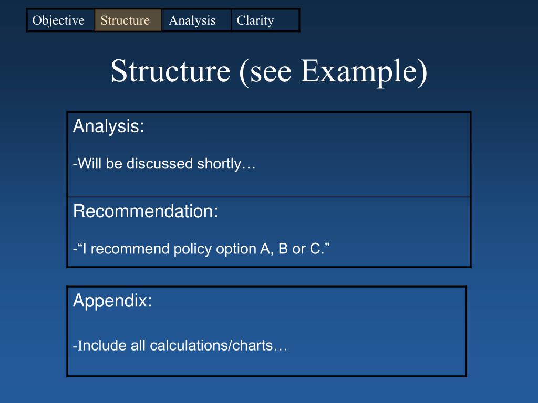The height and width of the screenshot is (403, 538).
Task: Click the word shortly in the analysis text
Action: coord(219,164)
